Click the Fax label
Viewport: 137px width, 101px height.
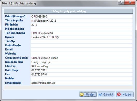pyautogui.click(x=8, y=74)
